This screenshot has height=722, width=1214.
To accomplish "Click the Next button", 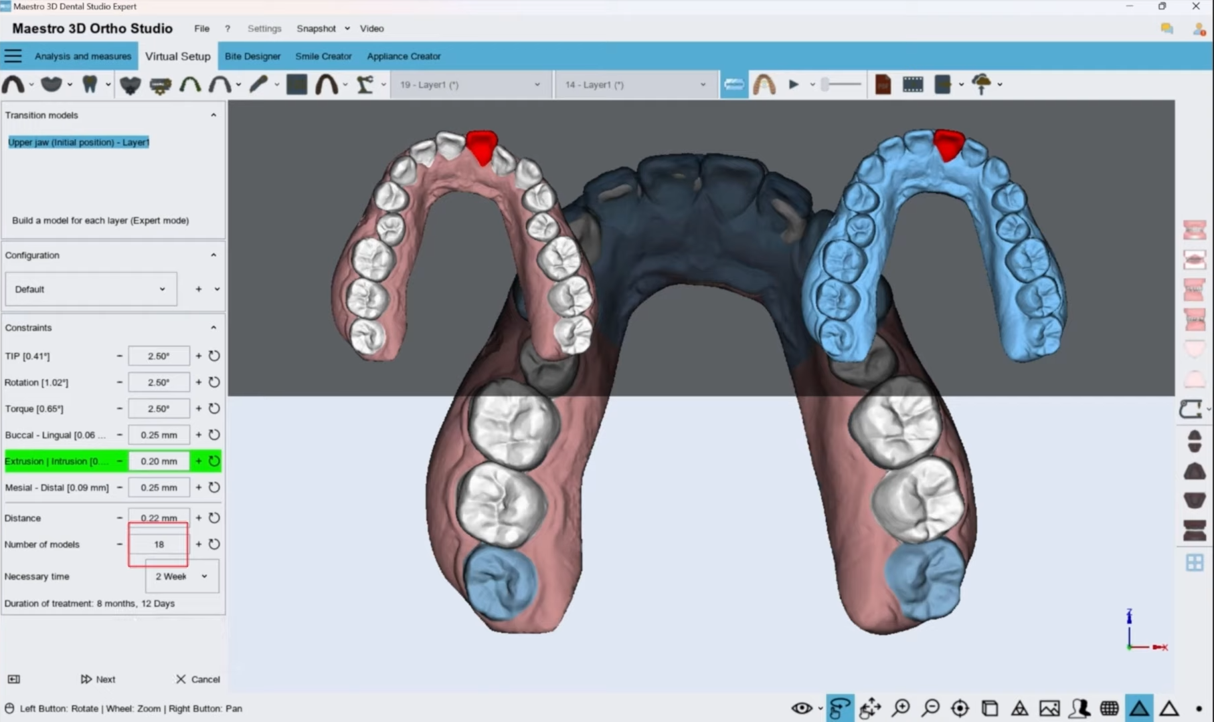I will (98, 679).
